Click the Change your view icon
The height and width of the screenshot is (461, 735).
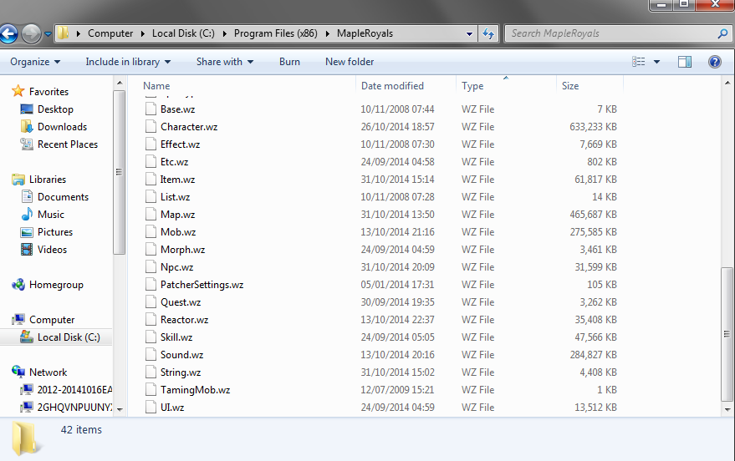point(639,62)
